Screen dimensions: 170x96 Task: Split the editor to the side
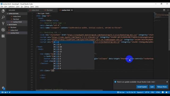point(164,10)
